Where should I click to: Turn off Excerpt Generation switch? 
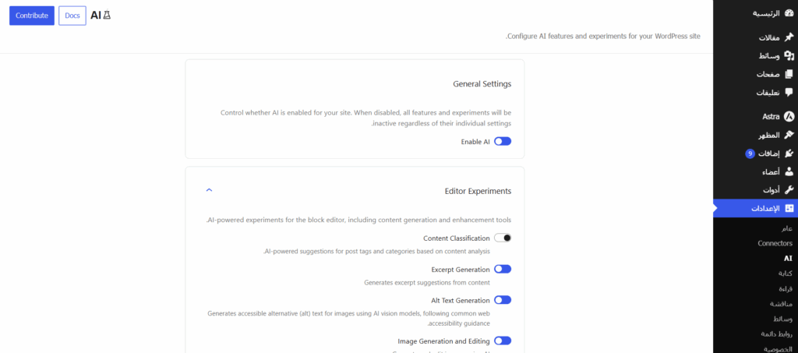(503, 270)
